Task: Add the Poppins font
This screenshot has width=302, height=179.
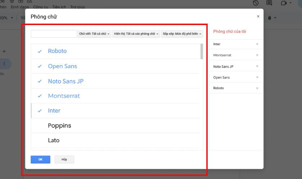Action: click(115, 125)
